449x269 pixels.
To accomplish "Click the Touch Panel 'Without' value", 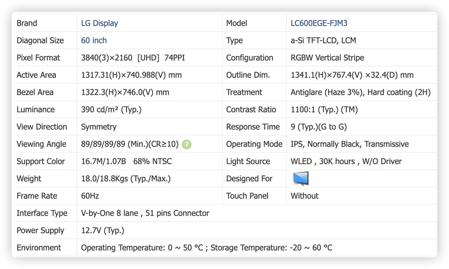I will [x=305, y=196].
